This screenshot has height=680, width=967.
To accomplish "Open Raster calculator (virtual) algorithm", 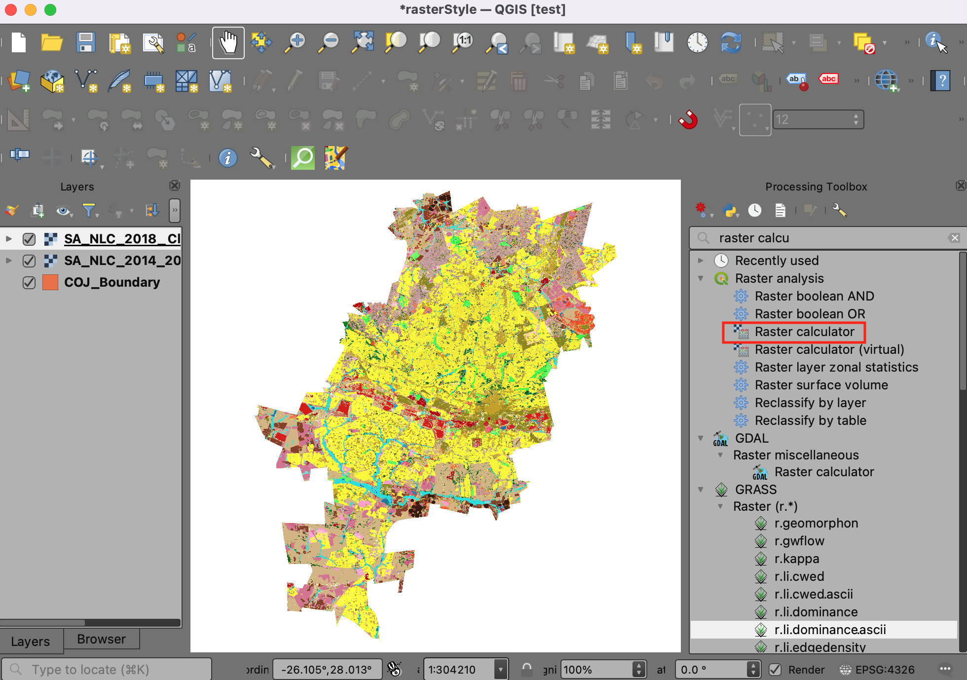I will (x=829, y=349).
